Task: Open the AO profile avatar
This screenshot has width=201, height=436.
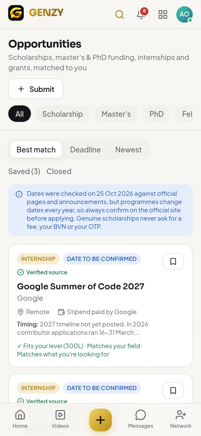Action: tap(185, 14)
